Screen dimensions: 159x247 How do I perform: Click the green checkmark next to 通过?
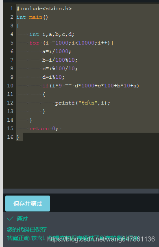pyautogui.click(x=10, y=219)
